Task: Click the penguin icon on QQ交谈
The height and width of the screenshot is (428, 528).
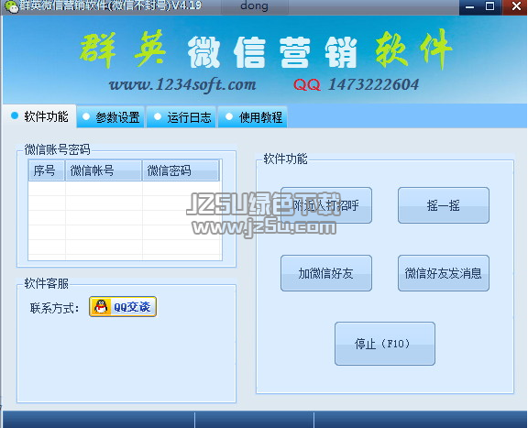Action: point(101,306)
